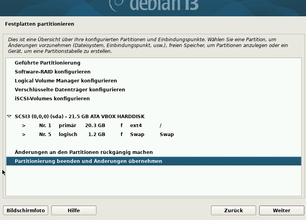Click Änderungen an den Partitionen rückgängig machen
Viewport: 306px width, 220px height.
coord(154,152)
